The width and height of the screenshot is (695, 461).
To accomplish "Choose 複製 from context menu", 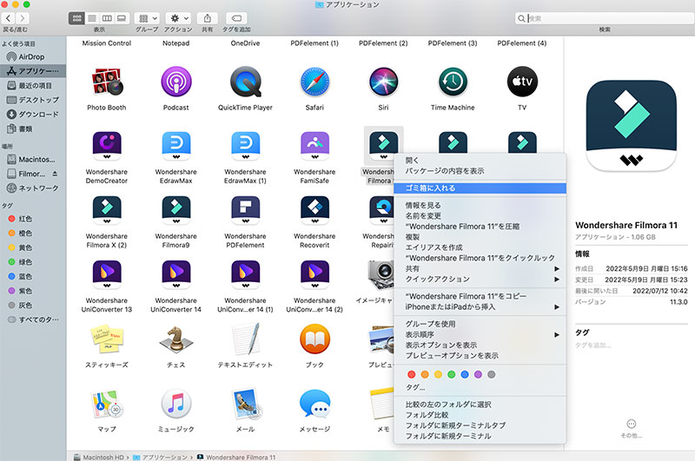I will point(480,237).
